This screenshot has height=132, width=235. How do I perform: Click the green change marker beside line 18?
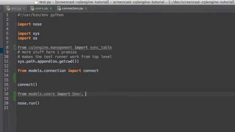pos(15,96)
